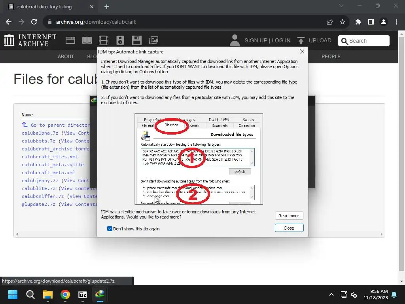Viewport: 405px width, 304px height.
Task: Focus the Internet Archive Search field
Action: coord(364,41)
